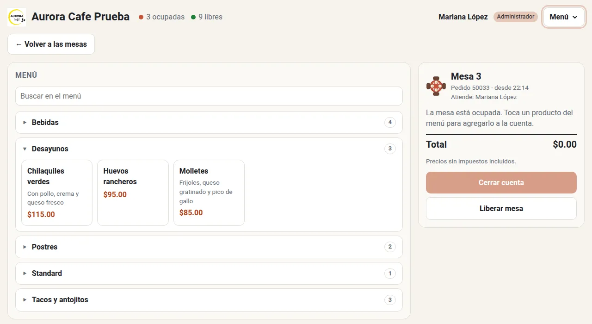Collapse the Desayunos category
This screenshot has height=324, width=592.
pos(209,149)
